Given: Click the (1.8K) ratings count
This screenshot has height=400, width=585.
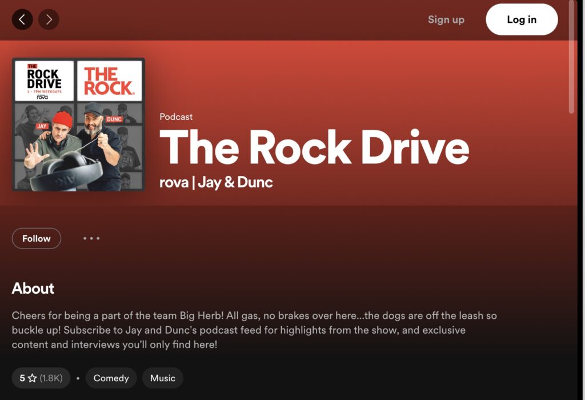Looking at the screenshot, I should (x=52, y=378).
